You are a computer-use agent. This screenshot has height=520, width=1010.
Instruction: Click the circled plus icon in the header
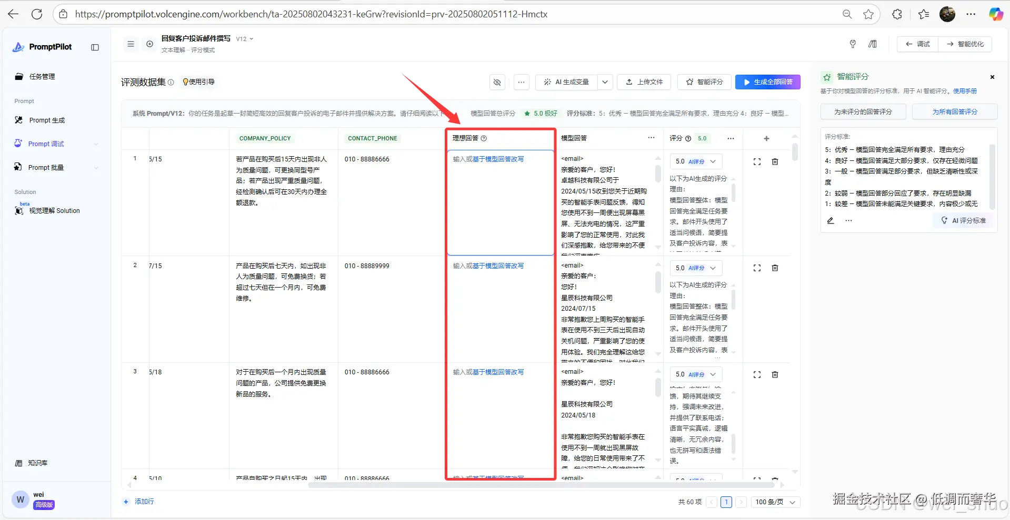[149, 44]
